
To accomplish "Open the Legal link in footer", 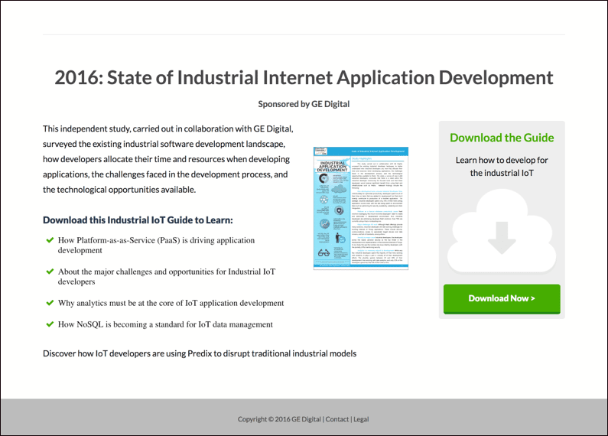I will 361,419.
